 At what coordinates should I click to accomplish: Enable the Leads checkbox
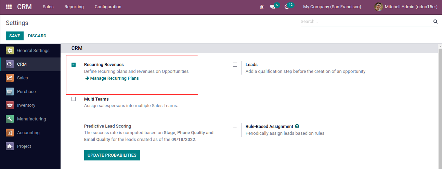tap(235, 65)
